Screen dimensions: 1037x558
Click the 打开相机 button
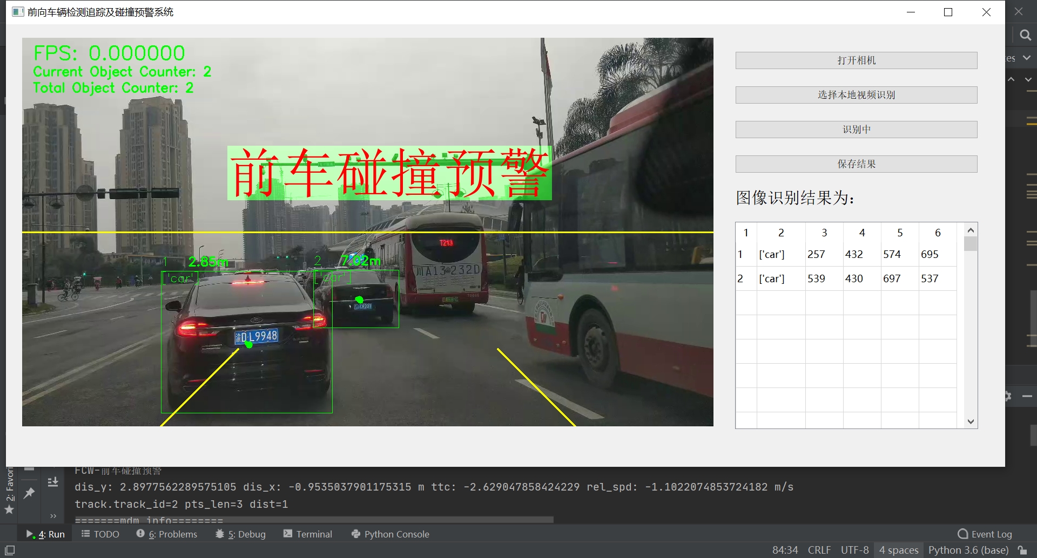855,60
